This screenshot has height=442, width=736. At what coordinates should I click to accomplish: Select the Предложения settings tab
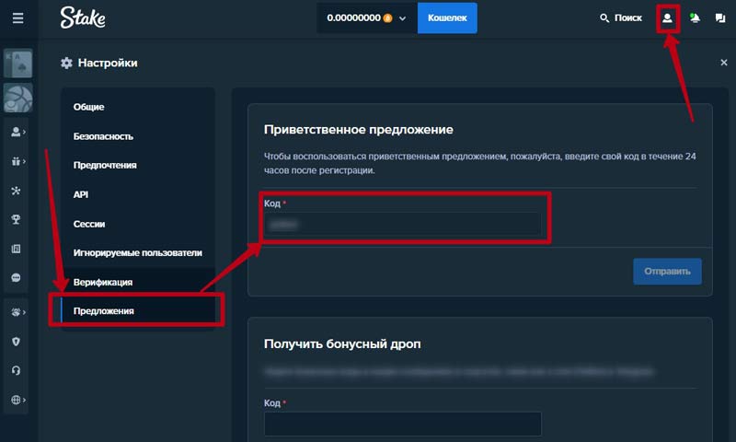(x=138, y=311)
